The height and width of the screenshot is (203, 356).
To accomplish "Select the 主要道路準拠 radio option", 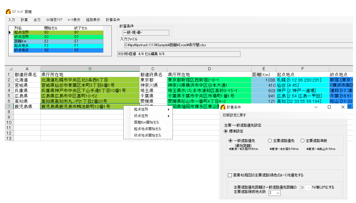I will [x=302, y=141].
